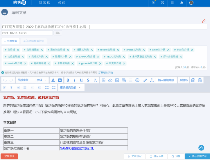Viewport: 210px width, 160px height.
Task: Open notifications bell
Action: click(x=182, y=3)
